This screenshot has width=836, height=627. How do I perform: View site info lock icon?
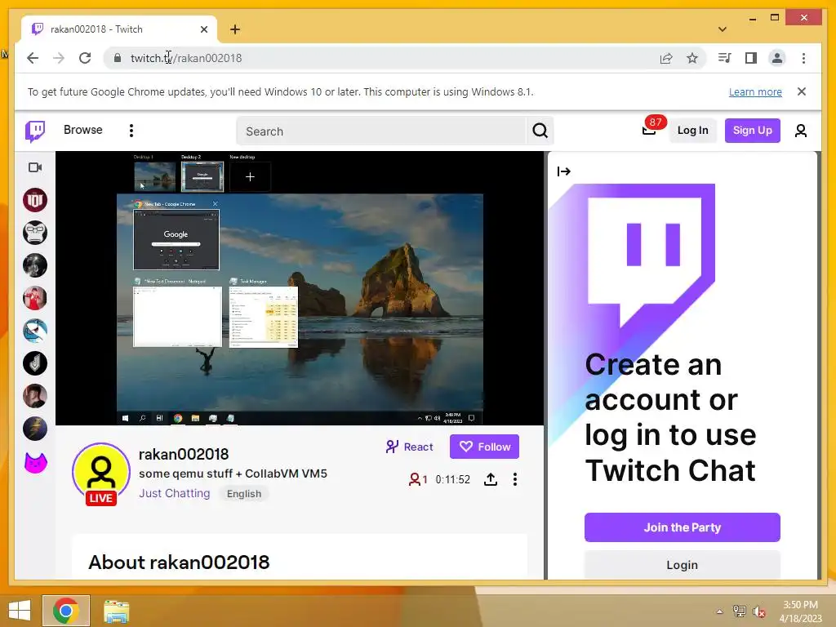(118, 58)
